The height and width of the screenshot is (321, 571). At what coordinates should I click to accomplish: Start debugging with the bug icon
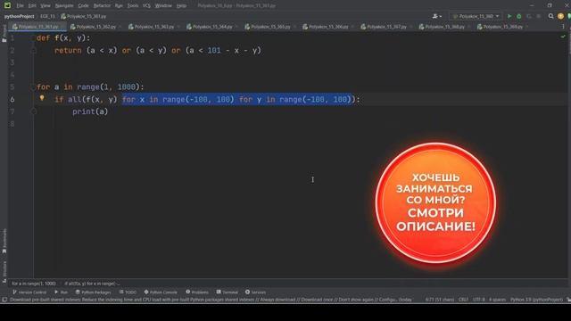click(x=519, y=16)
